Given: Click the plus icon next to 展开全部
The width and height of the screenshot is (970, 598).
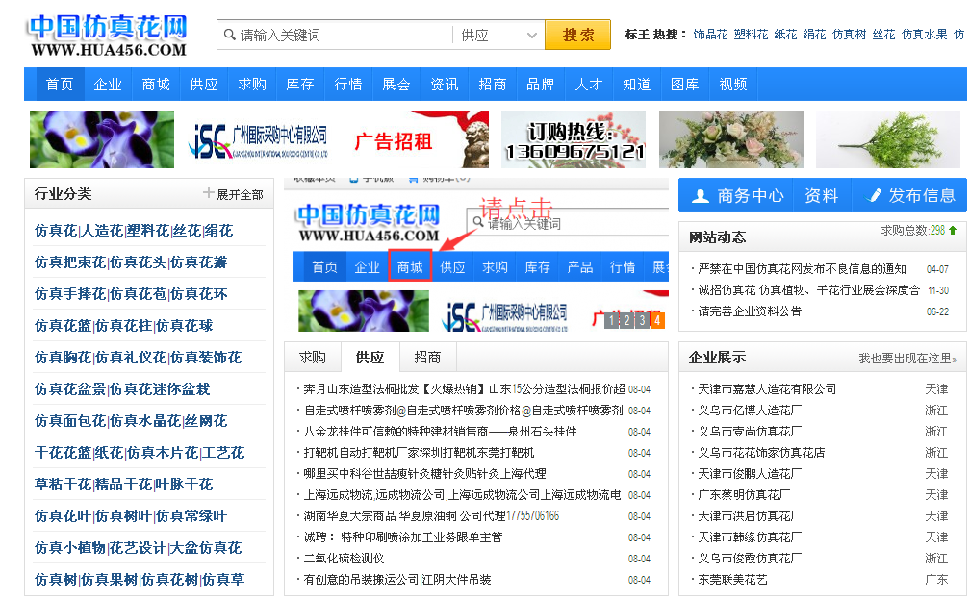Looking at the screenshot, I should pyautogui.click(x=209, y=192).
